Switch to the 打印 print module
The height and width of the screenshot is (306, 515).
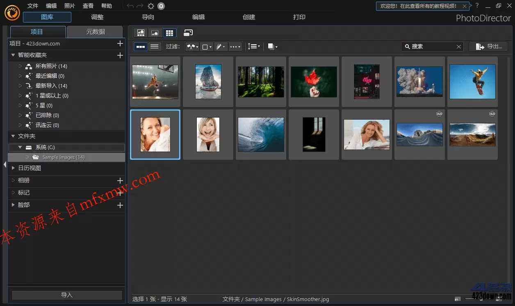tap(299, 17)
